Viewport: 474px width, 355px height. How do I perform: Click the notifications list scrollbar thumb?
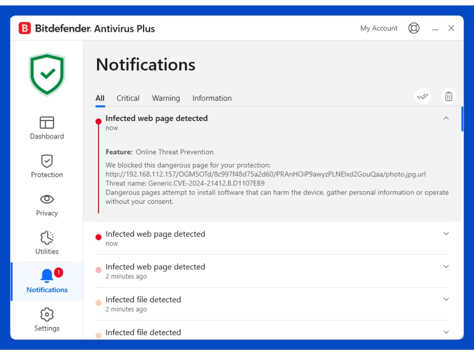point(462,119)
